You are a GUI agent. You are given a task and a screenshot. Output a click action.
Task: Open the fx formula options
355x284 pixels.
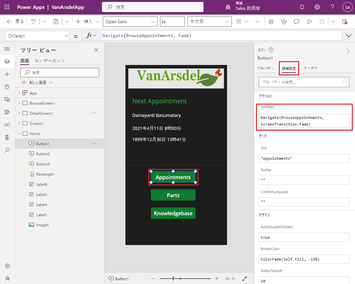click(x=91, y=35)
